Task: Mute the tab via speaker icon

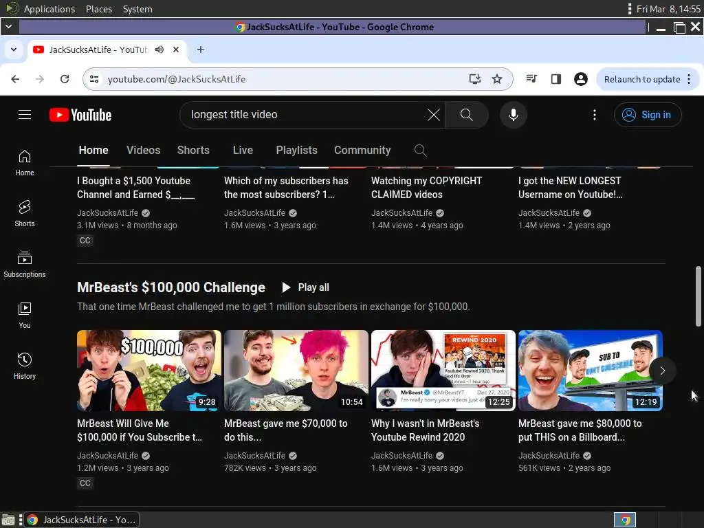Action: (159, 49)
